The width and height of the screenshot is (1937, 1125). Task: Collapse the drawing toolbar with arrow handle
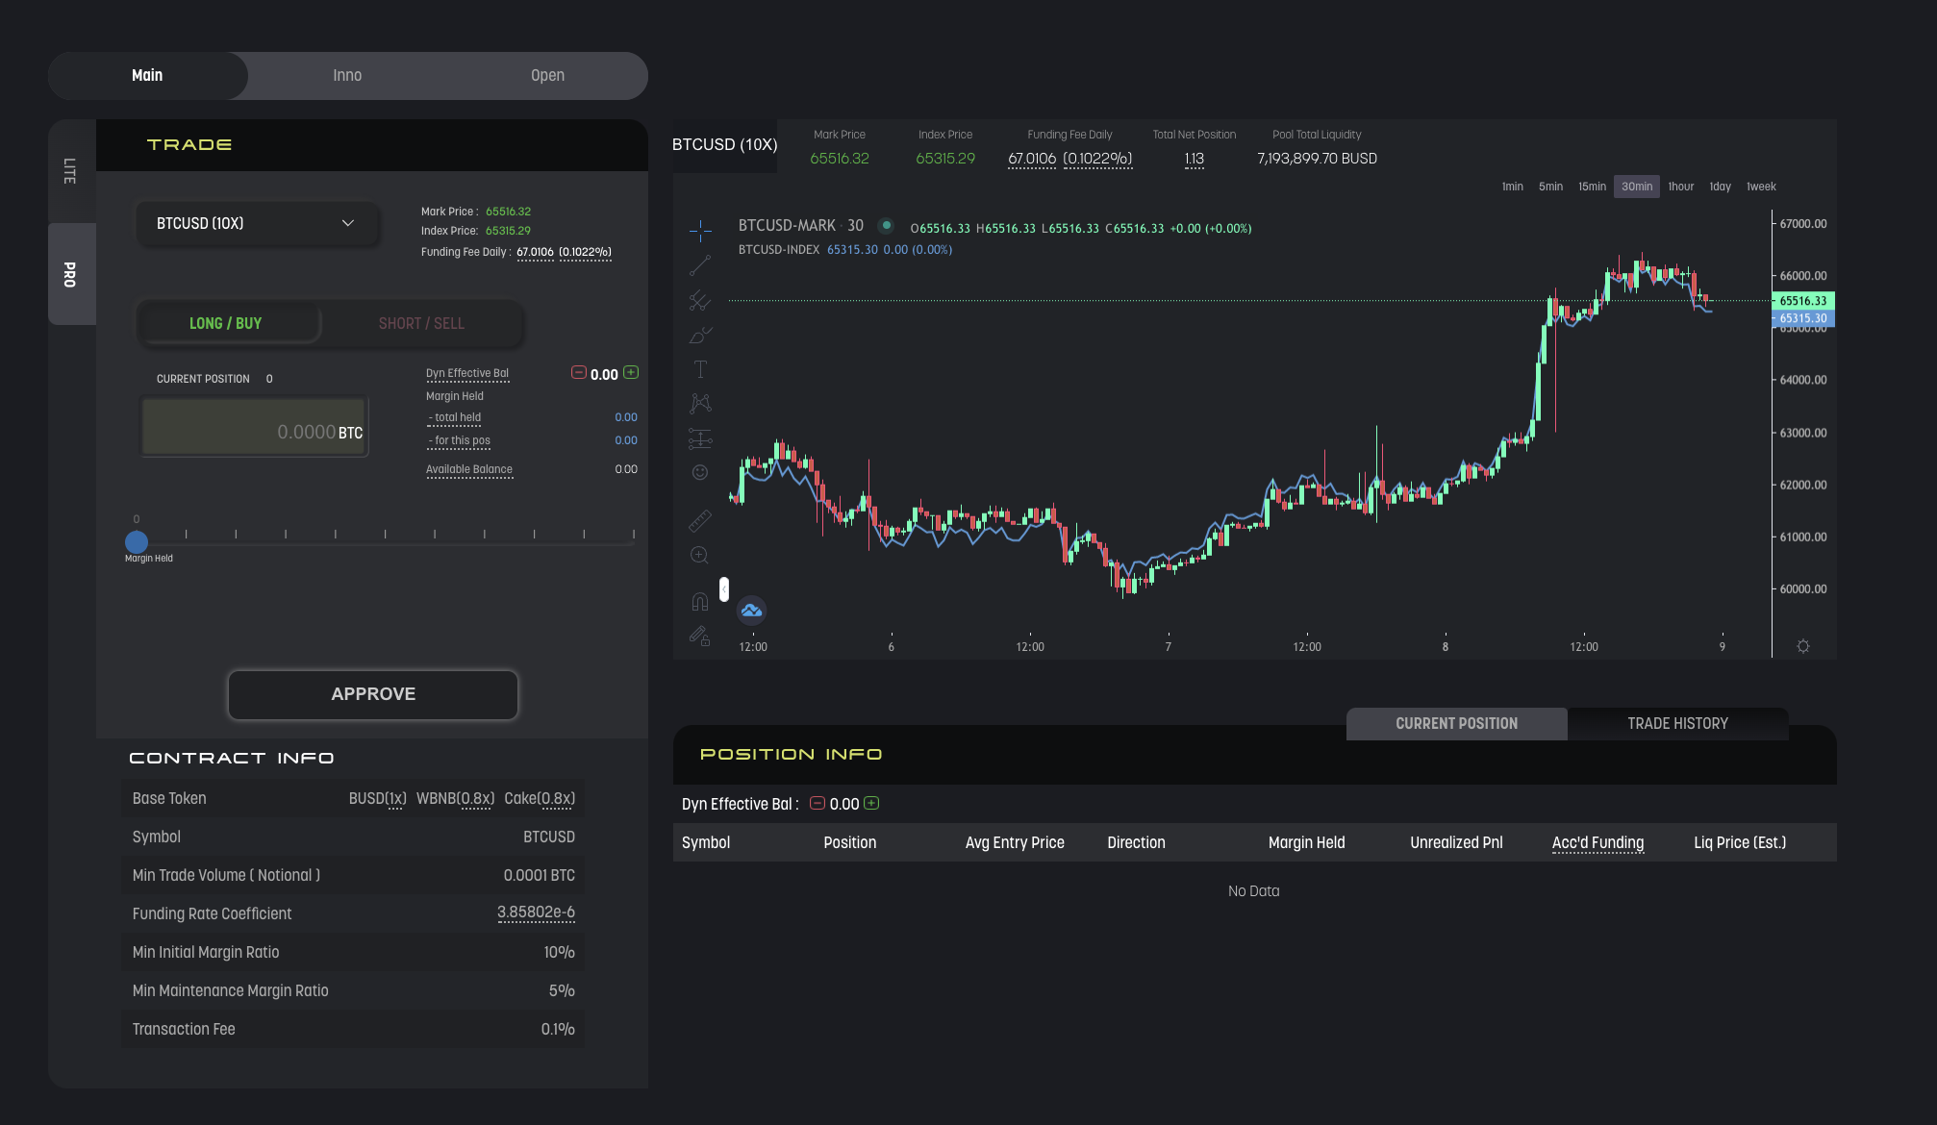coord(724,588)
